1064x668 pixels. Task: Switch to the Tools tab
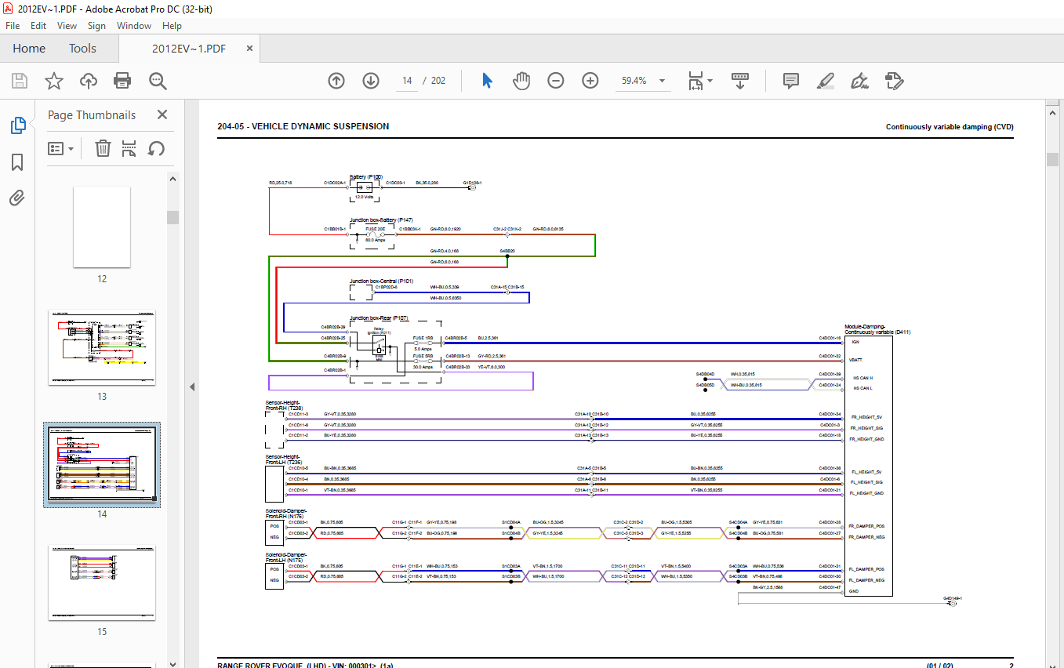pyautogui.click(x=82, y=49)
